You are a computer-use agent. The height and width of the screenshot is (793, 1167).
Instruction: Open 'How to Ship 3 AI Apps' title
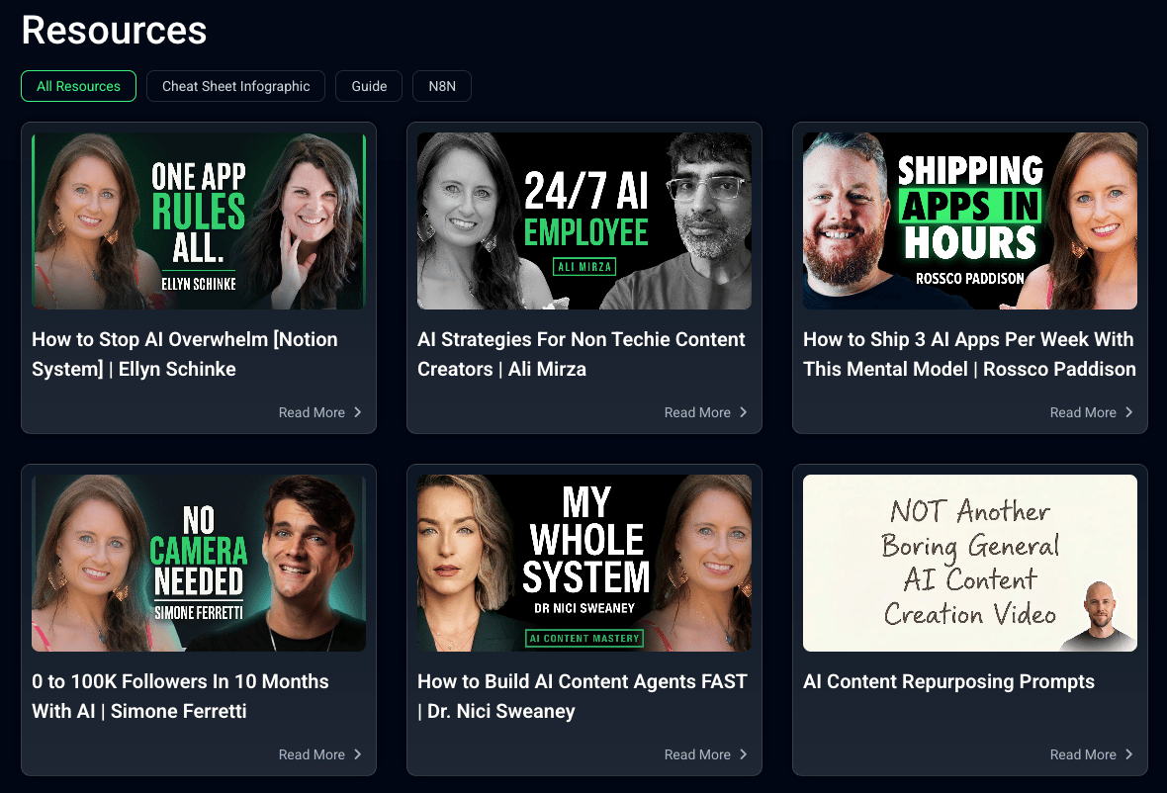coord(970,354)
